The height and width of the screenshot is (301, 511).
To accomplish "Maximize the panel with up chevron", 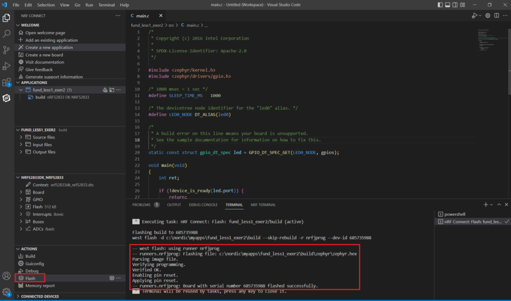I will click(x=499, y=204).
